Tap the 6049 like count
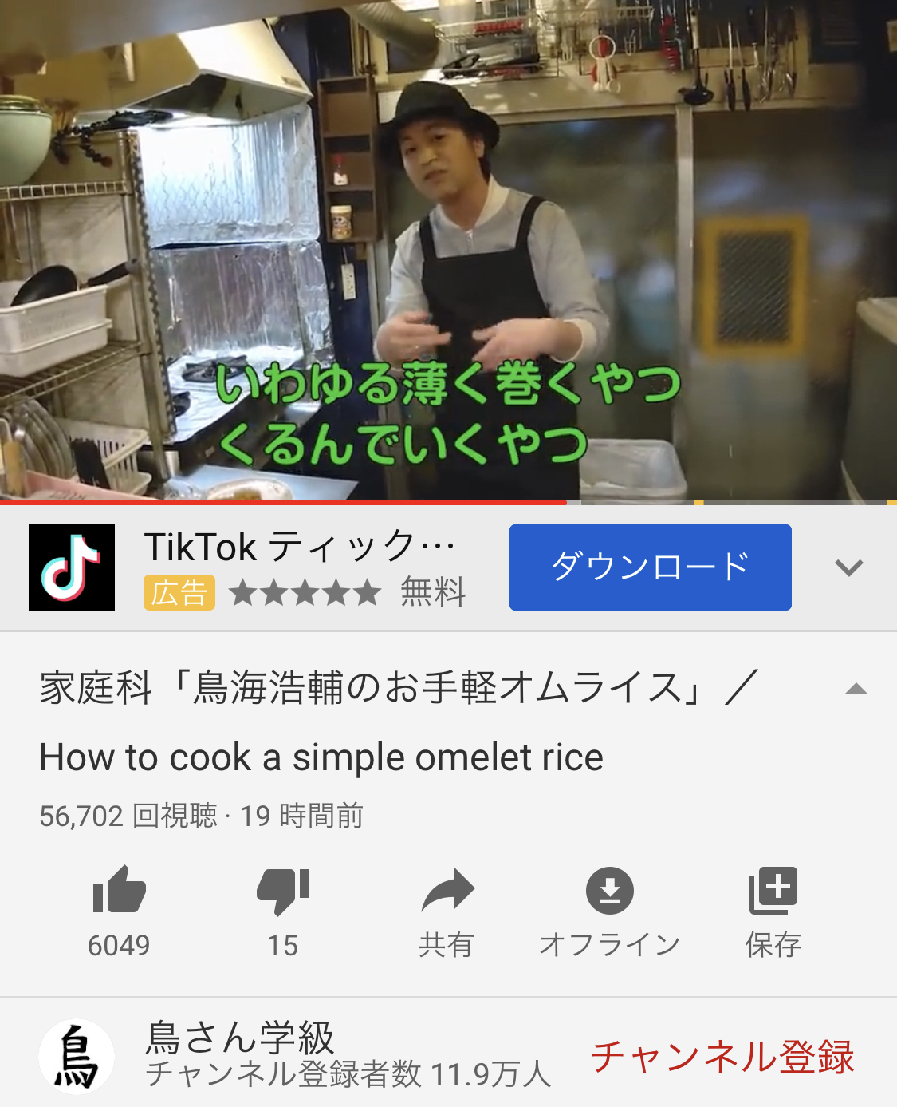The height and width of the screenshot is (1107, 897). [119, 945]
